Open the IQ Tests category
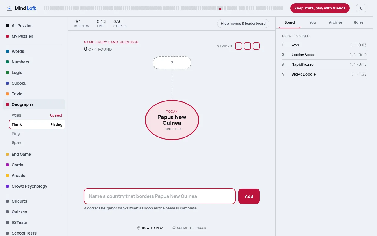 [34, 222]
